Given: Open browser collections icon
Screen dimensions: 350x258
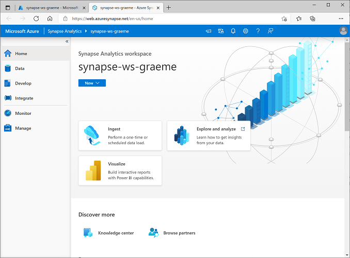Looking at the screenshot, I should tap(312, 19).
